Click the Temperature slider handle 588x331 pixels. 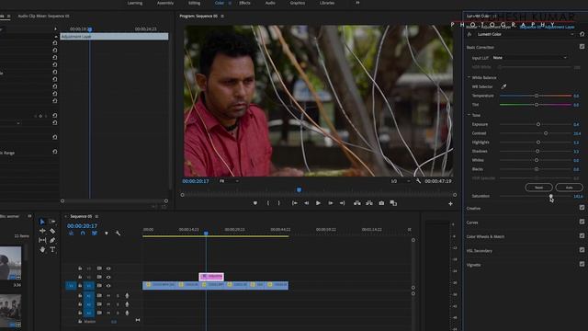pos(537,96)
